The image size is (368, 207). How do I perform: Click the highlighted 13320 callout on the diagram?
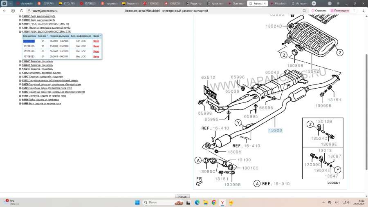click(275, 130)
